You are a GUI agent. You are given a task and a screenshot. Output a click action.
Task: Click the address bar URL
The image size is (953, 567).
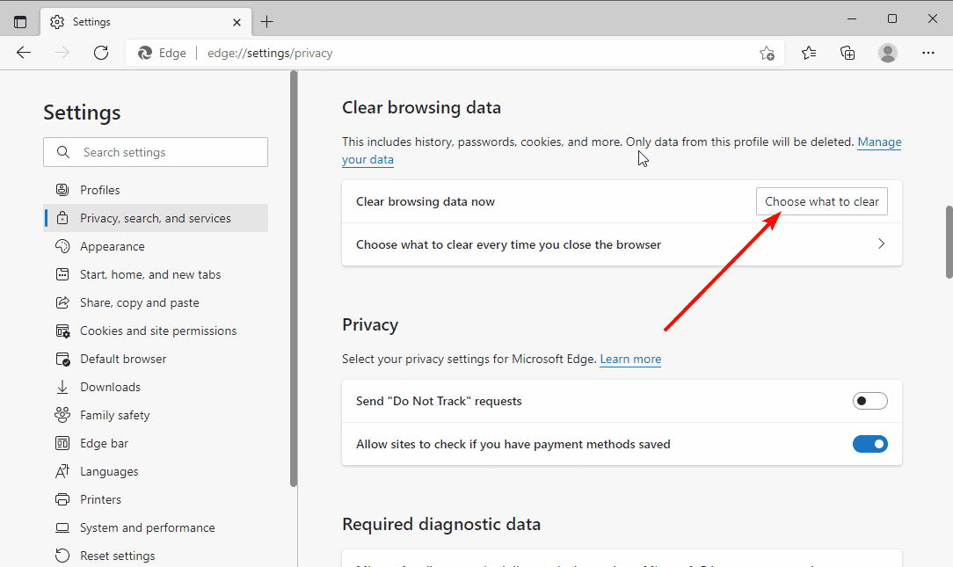[x=270, y=53]
